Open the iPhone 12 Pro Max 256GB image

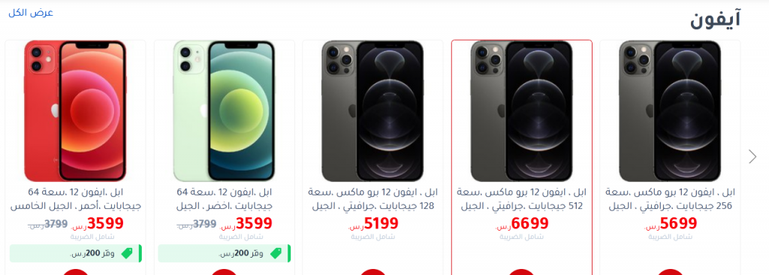(670, 111)
